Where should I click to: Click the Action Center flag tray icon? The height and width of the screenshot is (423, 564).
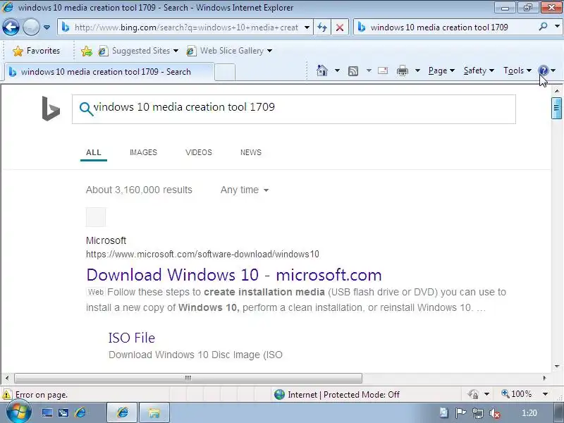point(460,413)
